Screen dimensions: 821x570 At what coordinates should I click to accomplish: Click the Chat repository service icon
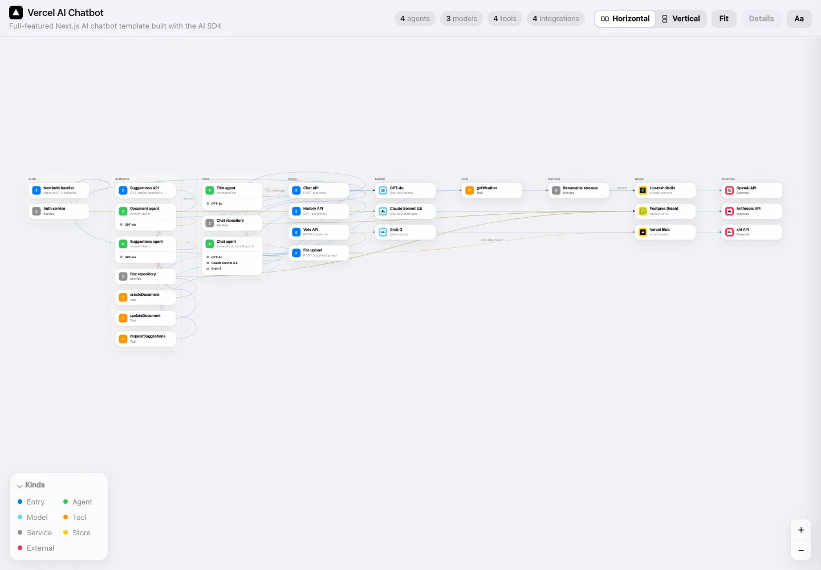pos(210,223)
